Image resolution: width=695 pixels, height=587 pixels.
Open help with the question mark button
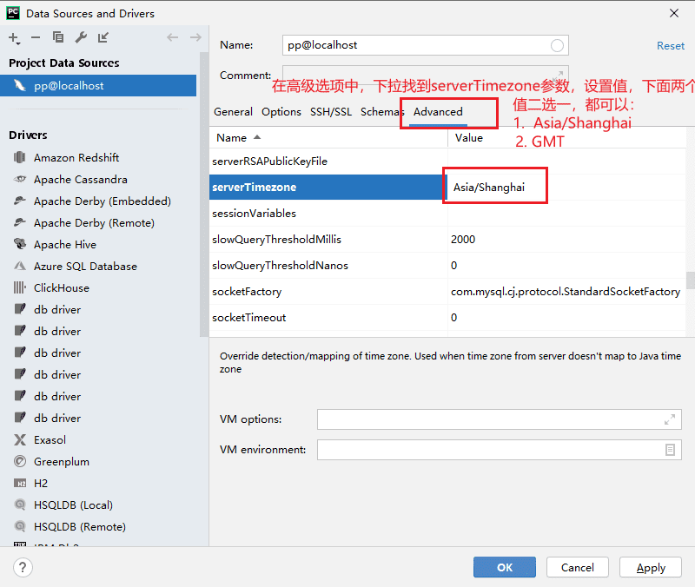click(23, 568)
